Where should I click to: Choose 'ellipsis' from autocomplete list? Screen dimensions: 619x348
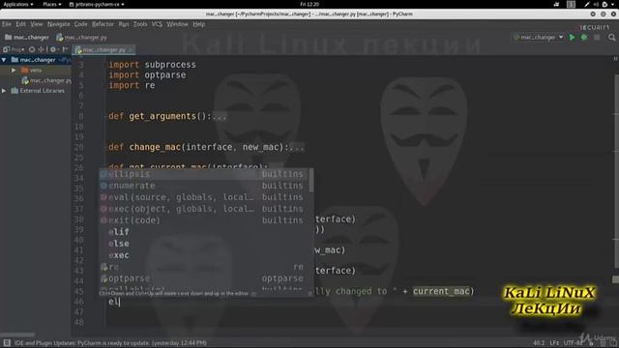coord(203,174)
